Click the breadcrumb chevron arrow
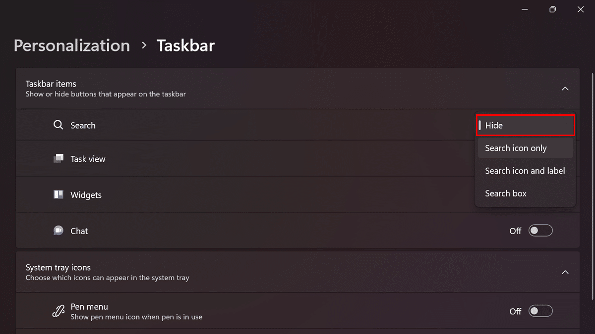The image size is (595, 334). click(144, 46)
